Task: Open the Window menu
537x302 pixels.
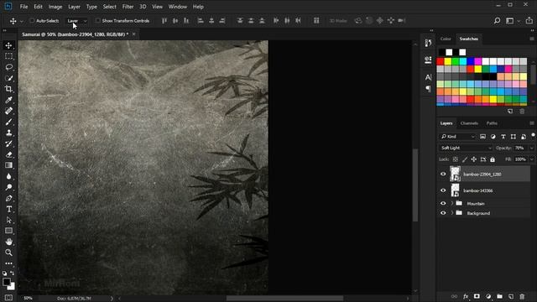Action: (x=178, y=7)
